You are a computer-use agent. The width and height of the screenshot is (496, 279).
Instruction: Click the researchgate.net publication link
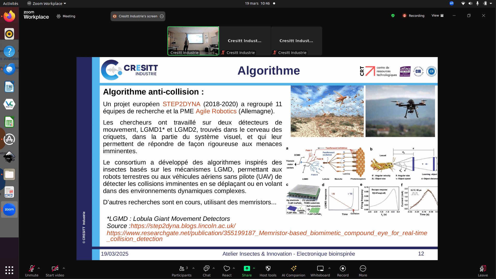coord(267,236)
